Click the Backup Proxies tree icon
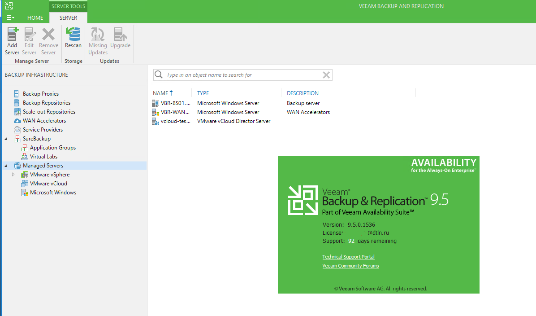This screenshot has width=536, height=316. (17, 93)
